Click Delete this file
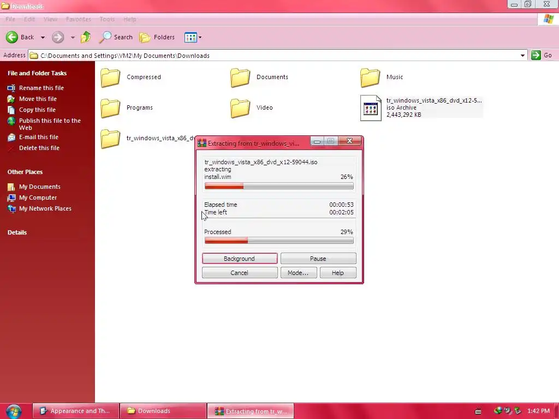 39,148
